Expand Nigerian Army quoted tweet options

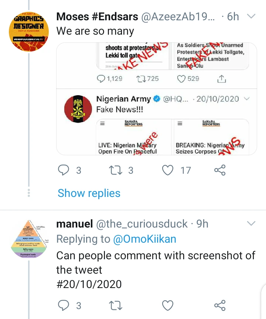coord(248,99)
